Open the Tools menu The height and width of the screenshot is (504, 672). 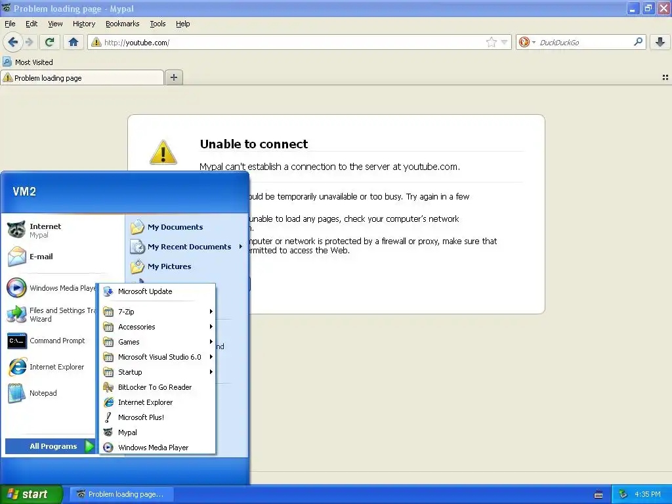pos(157,24)
